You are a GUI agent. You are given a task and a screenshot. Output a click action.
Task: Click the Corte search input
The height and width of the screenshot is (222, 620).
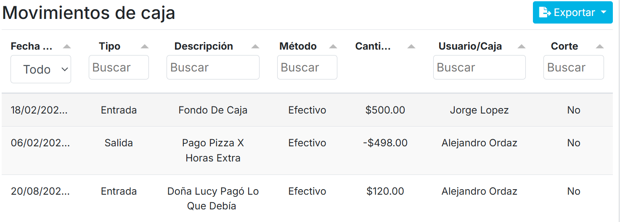click(x=573, y=67)
